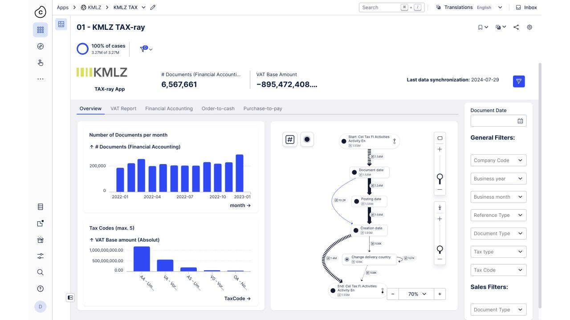Open the Tax type dropdown
This screenshot has width=570, height=320.
pos(498,252)
